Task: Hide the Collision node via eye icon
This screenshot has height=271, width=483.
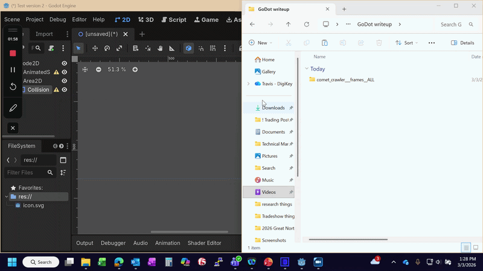Action: pyautogui.click(x=64, y=90)
